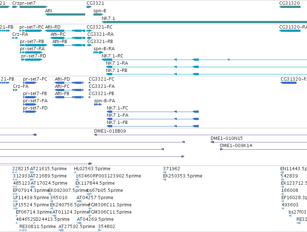Click the DME1-010N15 clone label
Viewport: 307px width, 232px height.
click(227, 139)
